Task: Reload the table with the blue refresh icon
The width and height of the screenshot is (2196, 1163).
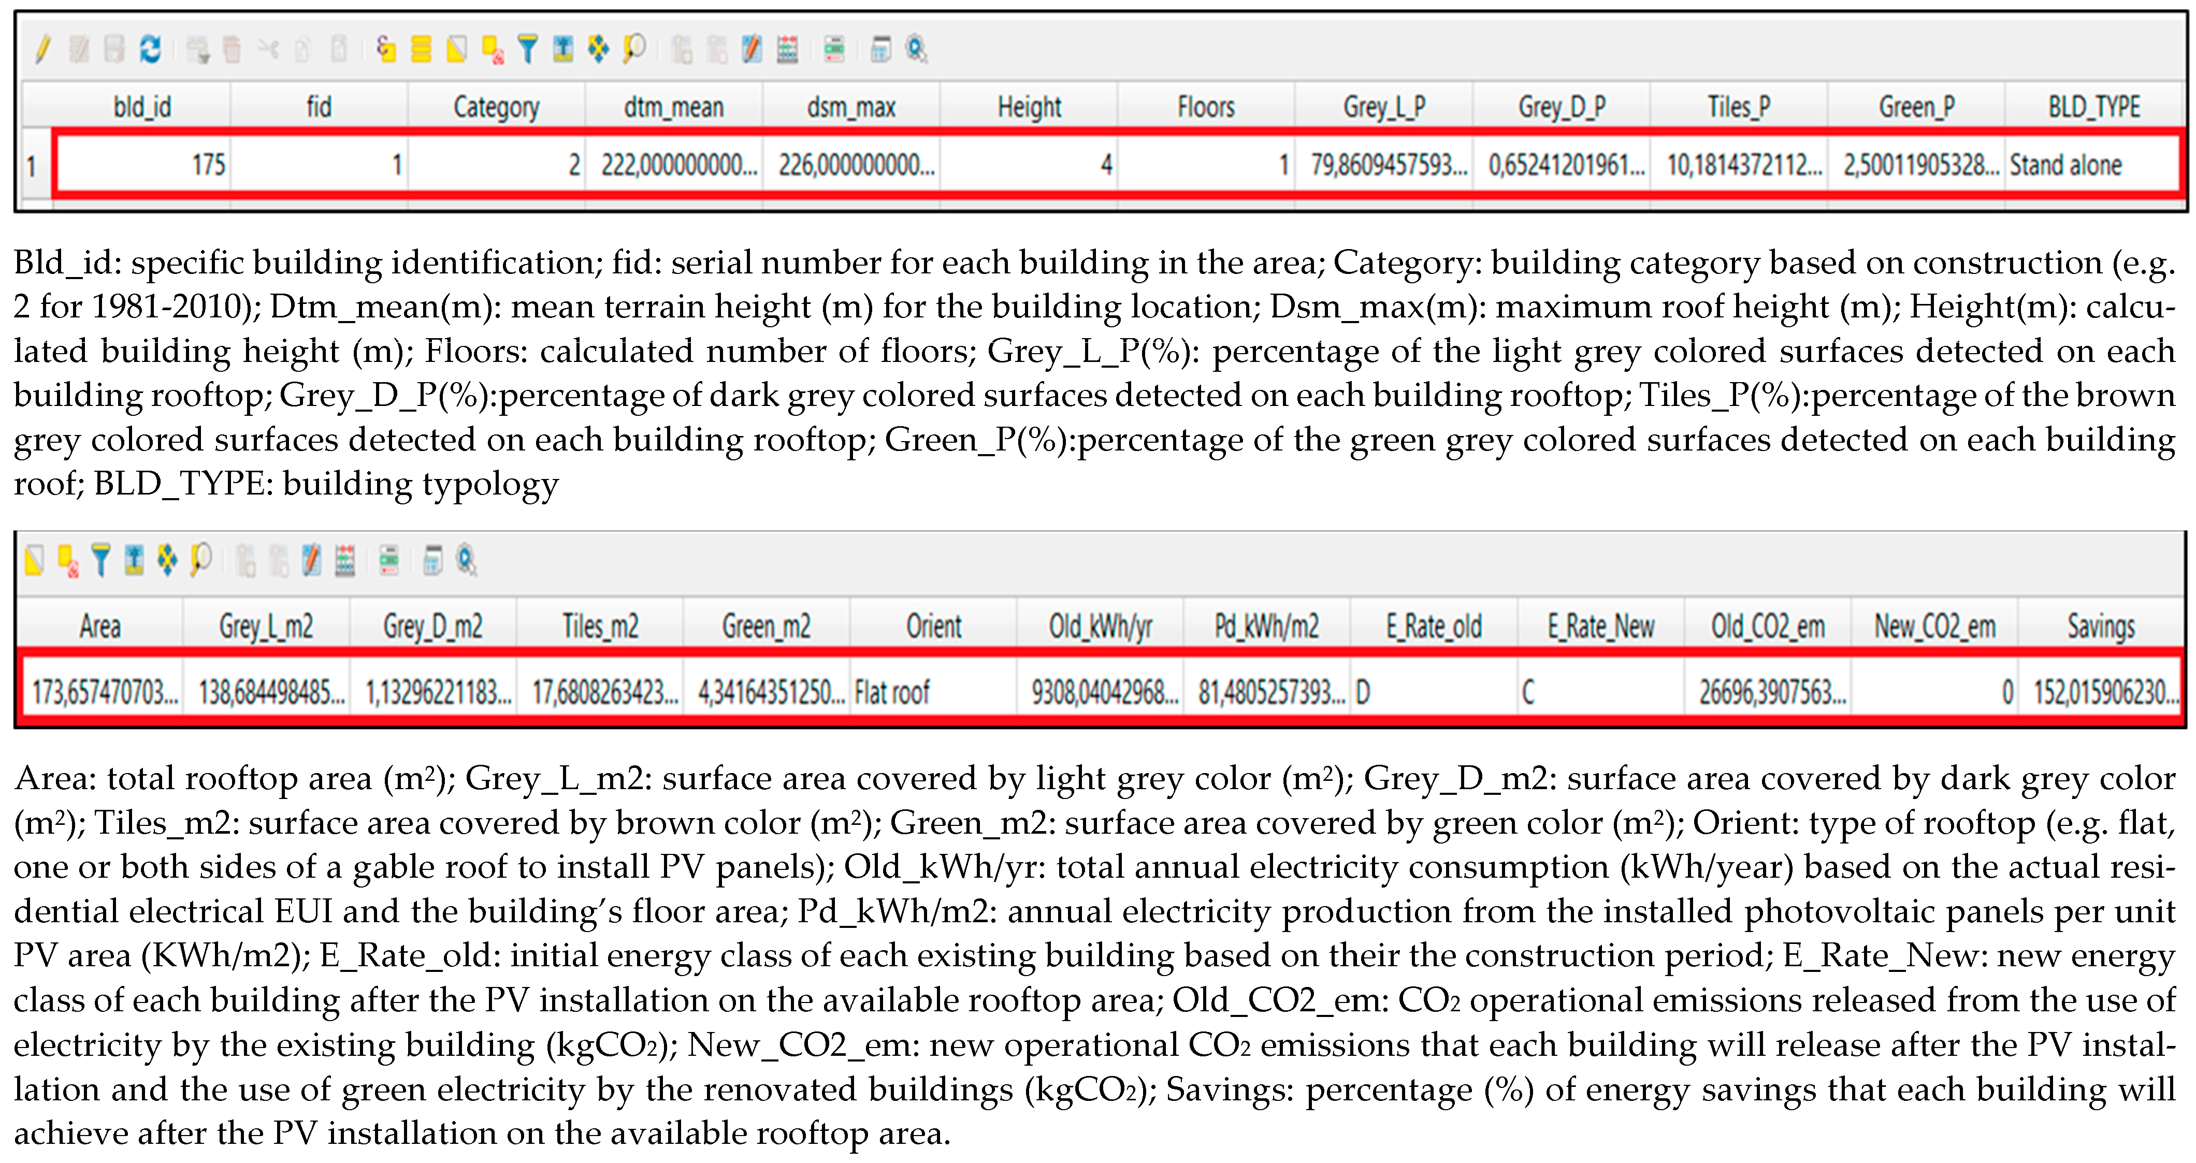Action: [x=150, y=49]
